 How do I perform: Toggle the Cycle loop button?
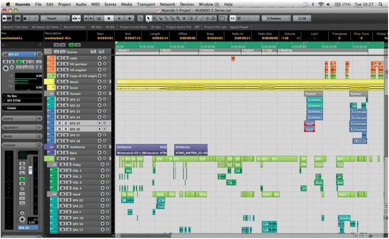tap(99, 18)
